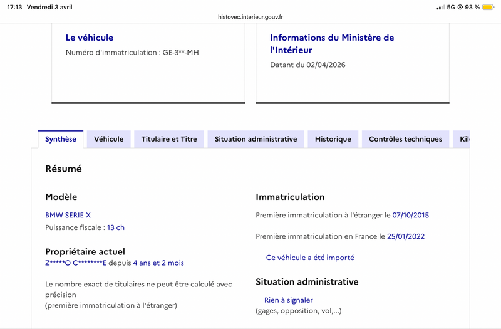The width and height of the screenshot is (501, 329).
Task: Tap the orientation lock icon in status bar
Action: point(460,7)
